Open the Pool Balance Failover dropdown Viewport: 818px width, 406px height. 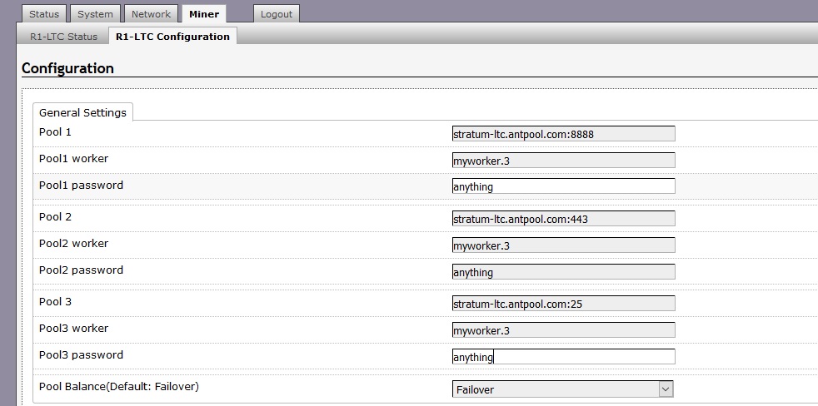[x=562, y=389]
